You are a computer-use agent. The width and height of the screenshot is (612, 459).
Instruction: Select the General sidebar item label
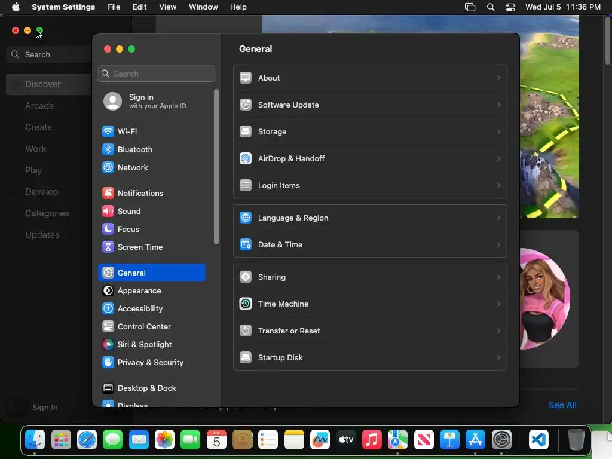131,273
